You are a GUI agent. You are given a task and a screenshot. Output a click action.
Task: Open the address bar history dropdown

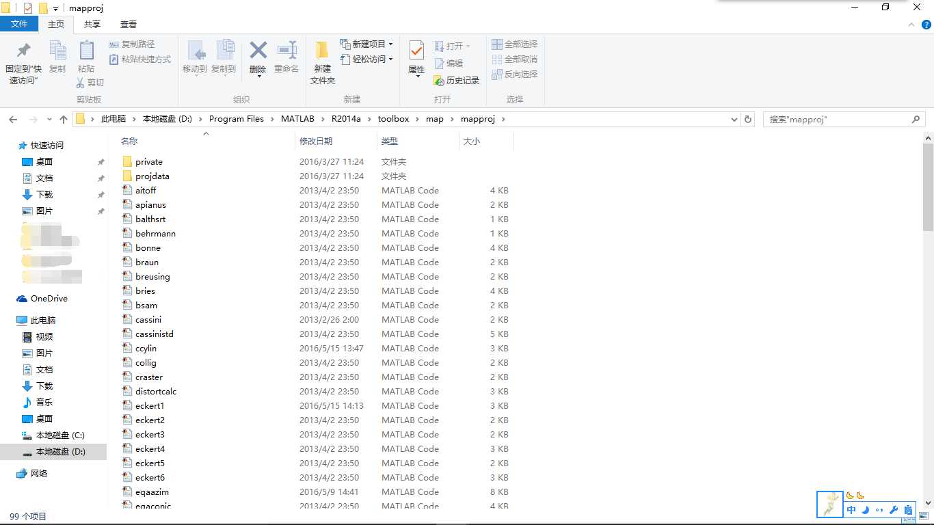pyautogui.click(x=734, y=119)
